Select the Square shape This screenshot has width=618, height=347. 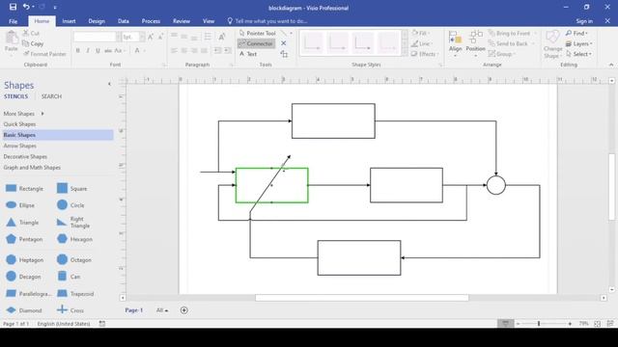pyautogui.click(x=71, y=189)
